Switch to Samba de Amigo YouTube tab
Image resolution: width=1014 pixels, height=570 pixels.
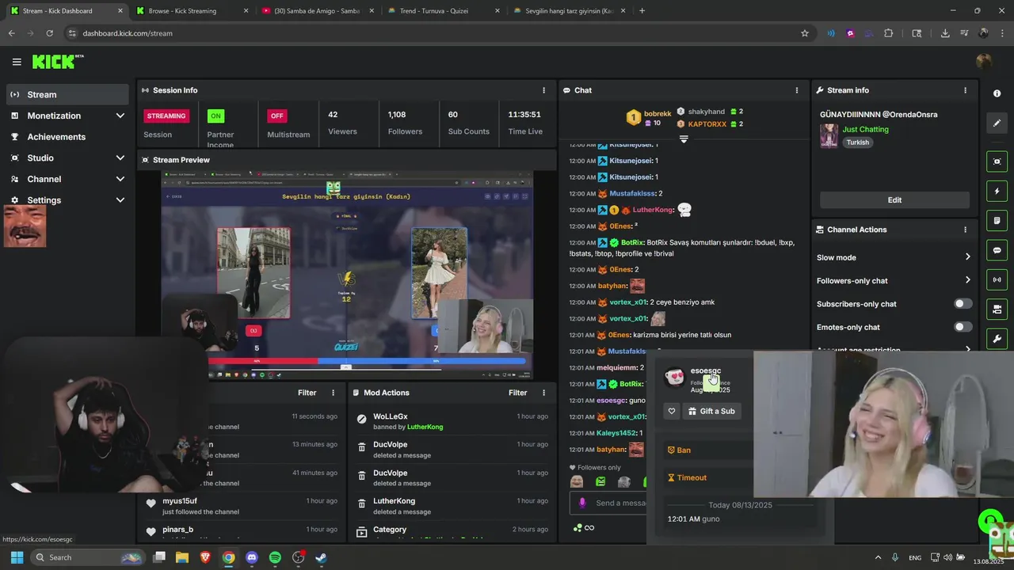coord(317,11)
